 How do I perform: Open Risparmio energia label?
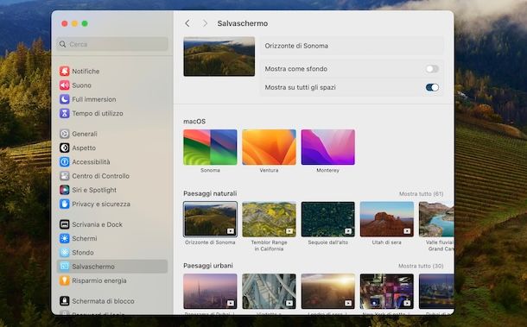(99, 280)
